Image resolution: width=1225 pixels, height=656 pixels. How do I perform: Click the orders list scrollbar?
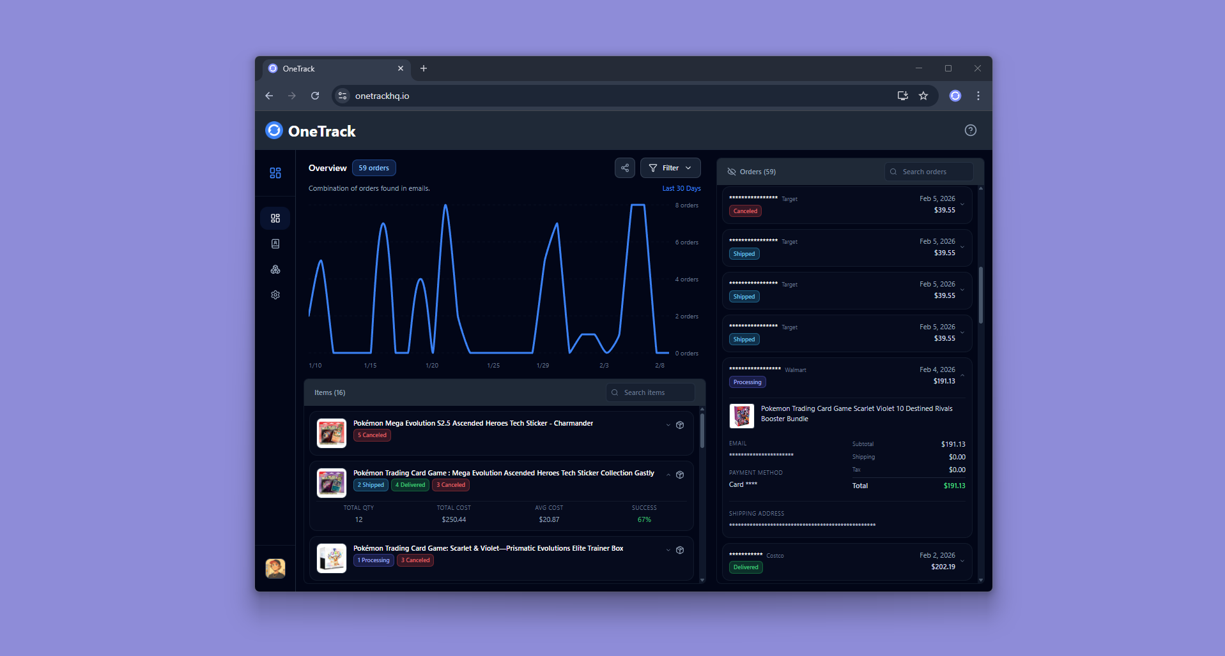pos(980,294)
